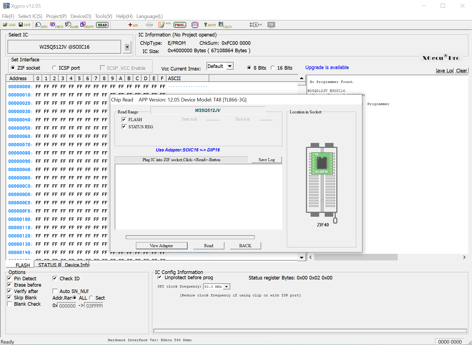Open the PROG. programming tool
The image size is (472, 345).
(x=180, y=25)
